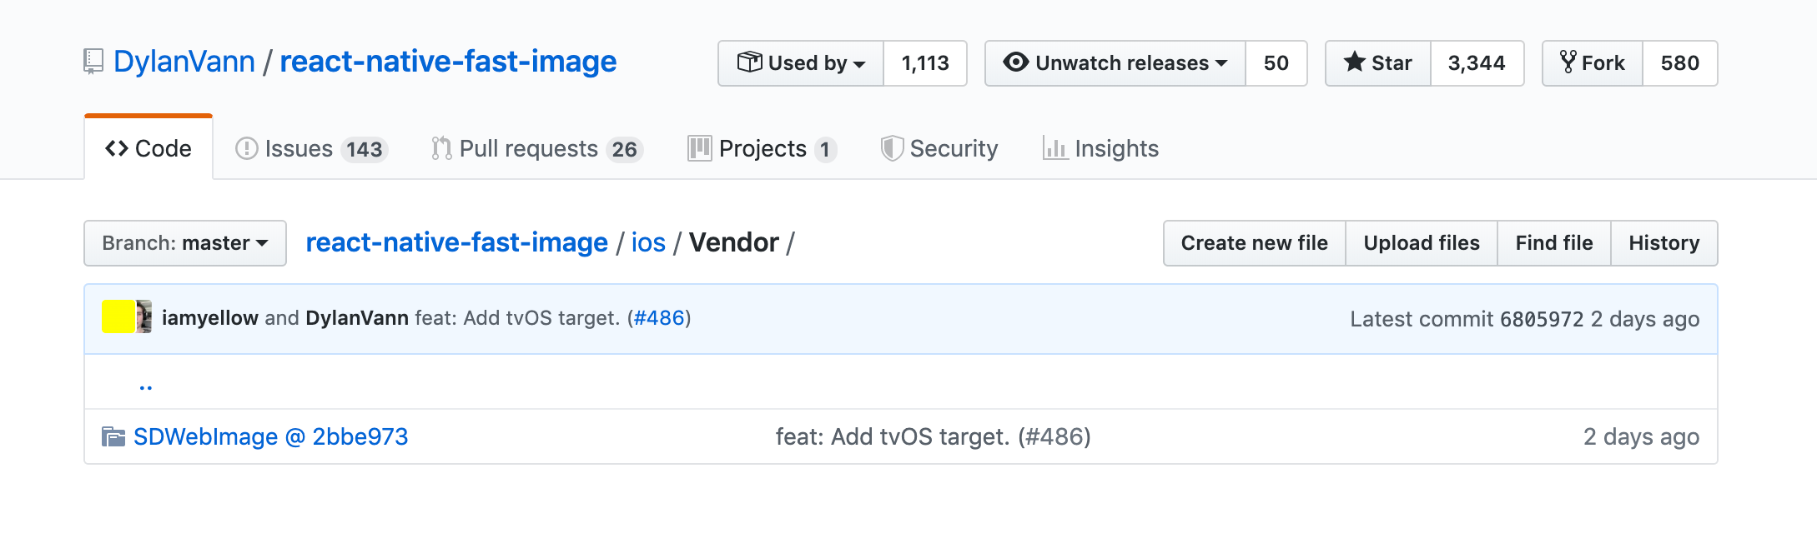Image resolution: width=1817 pixels, height=538 pixels.
Task: Click the repository bookmark icon
Action: tap(94, 60)
